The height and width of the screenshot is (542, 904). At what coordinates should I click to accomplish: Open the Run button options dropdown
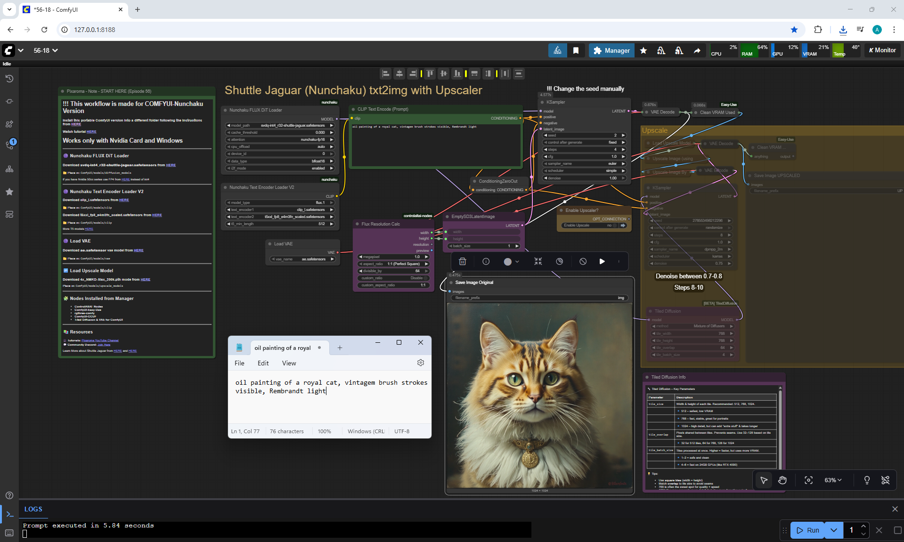834,530
